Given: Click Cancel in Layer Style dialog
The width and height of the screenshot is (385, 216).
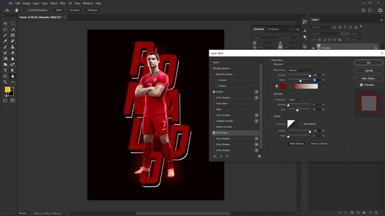Looking at the screenshot, I should point(369,71).
